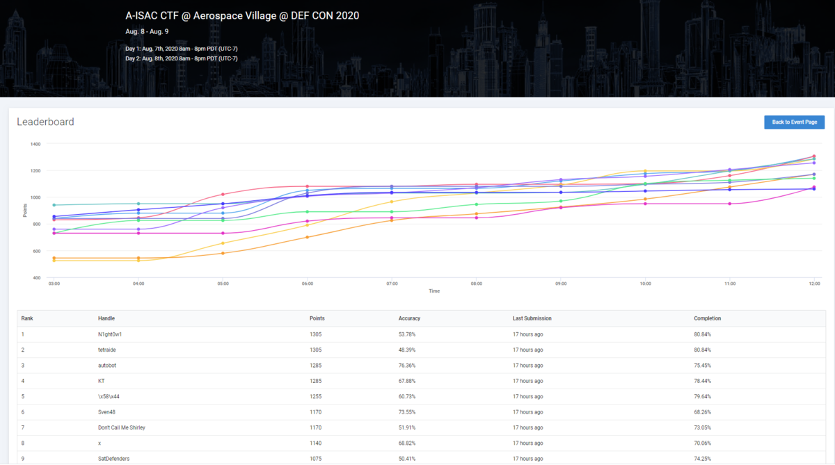Image resolution: width=835 pixels, height=465 pixels.
Task: Select handle SatDefenders in the table
Action: tap(114, 458)
